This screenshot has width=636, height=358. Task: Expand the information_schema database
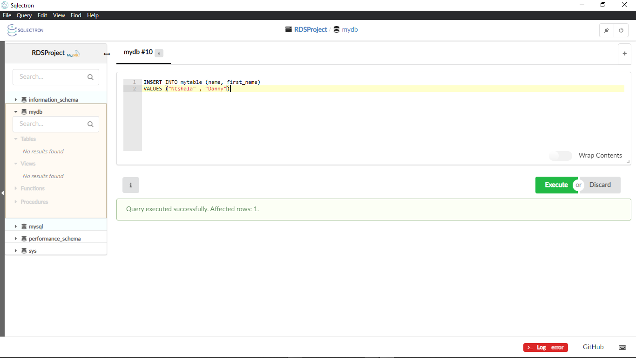click(16, 100)
